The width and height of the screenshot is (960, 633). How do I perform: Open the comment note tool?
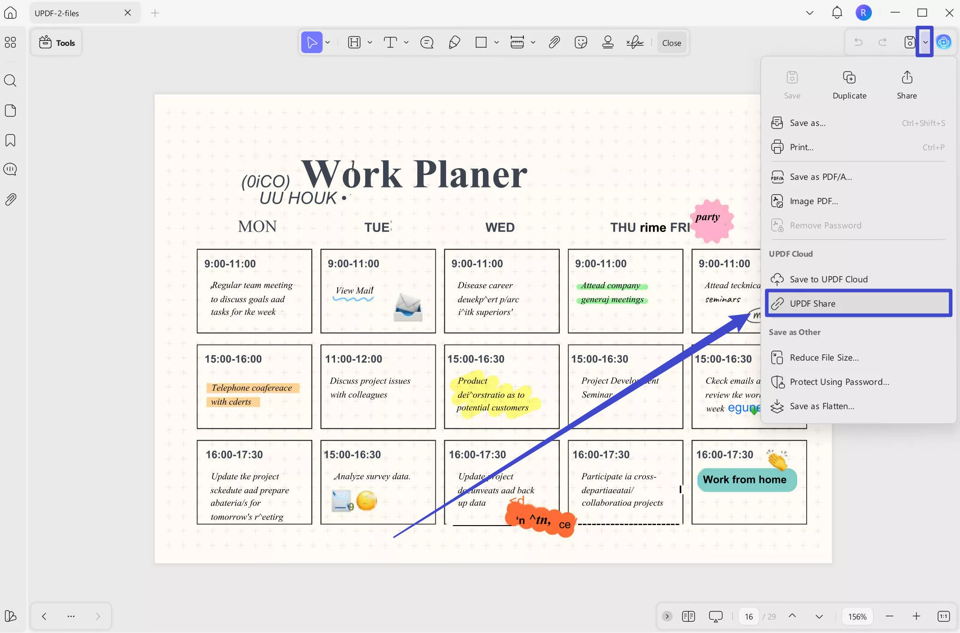pyautogui.click(x=427, y=43)
